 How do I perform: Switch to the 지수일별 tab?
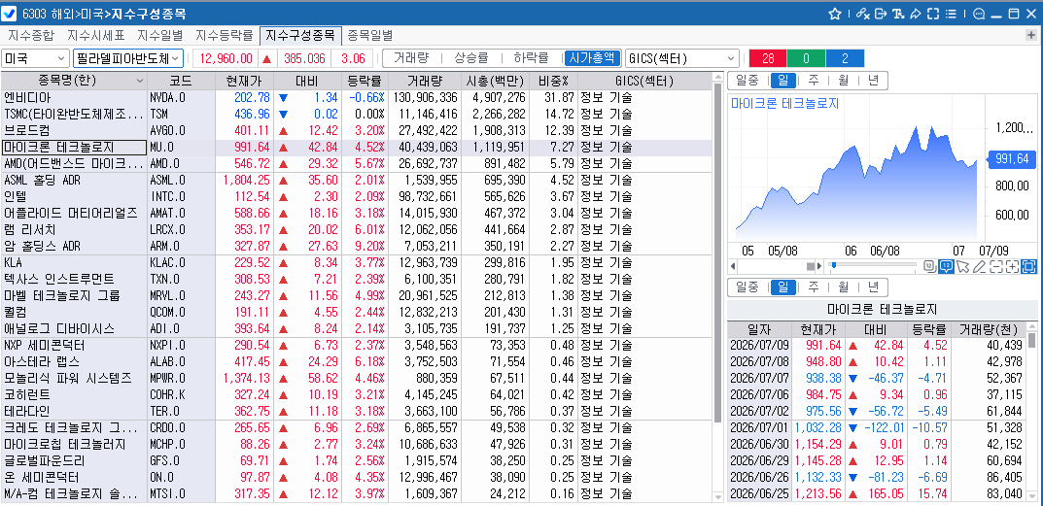point(159,35)
